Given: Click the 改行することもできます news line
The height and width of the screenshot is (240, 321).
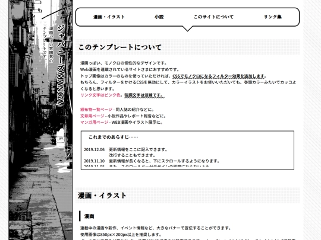Looking at the screenshot, I should [x=132, y=155].
